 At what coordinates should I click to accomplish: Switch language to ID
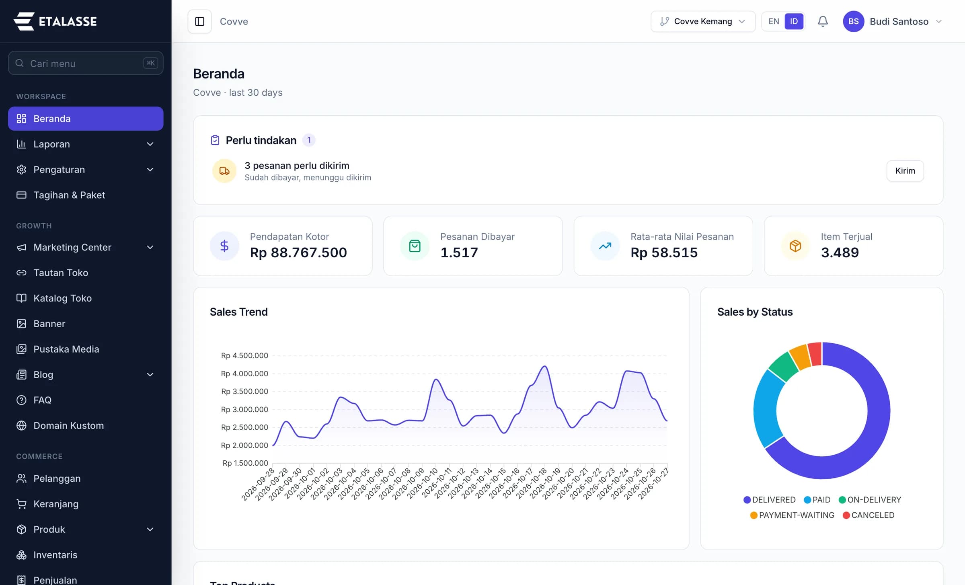[794, 21]
